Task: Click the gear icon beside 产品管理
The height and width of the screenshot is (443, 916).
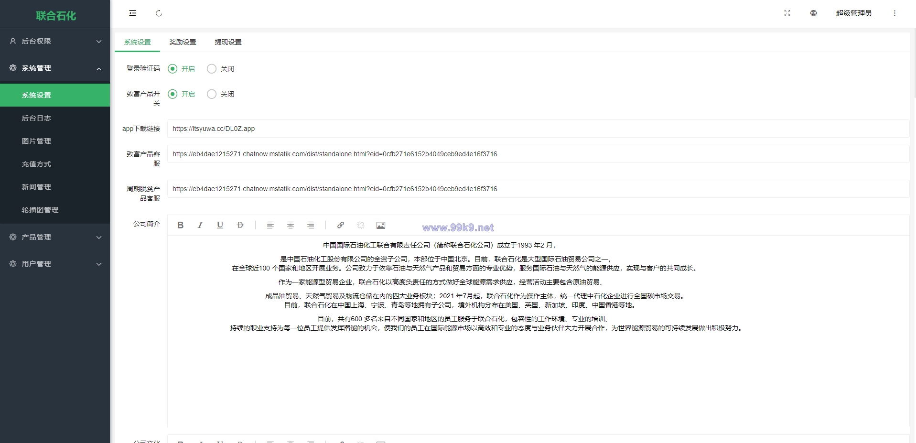Action: (13, 237)
